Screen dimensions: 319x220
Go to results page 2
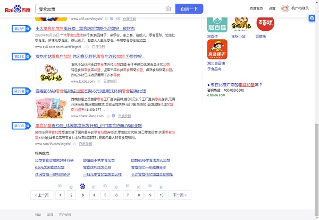(71, 195)
